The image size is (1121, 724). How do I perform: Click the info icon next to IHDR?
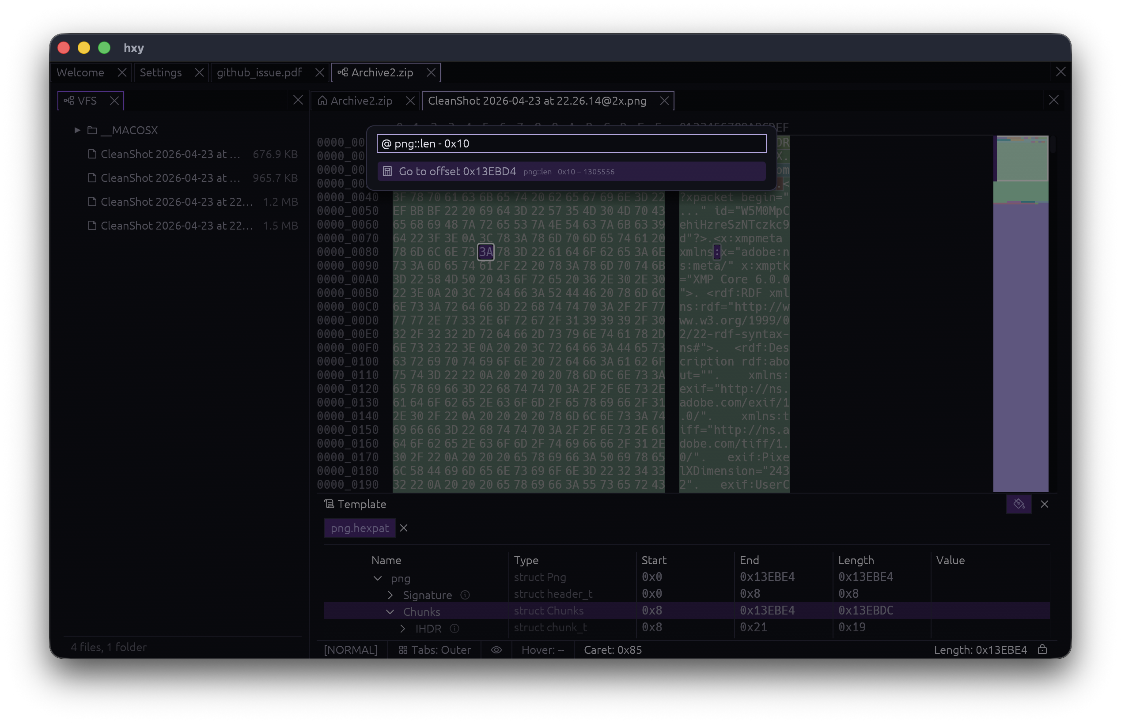tap(454, 629)
